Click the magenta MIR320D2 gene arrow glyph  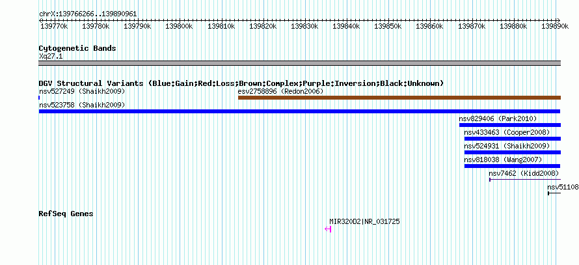[328, 229]
